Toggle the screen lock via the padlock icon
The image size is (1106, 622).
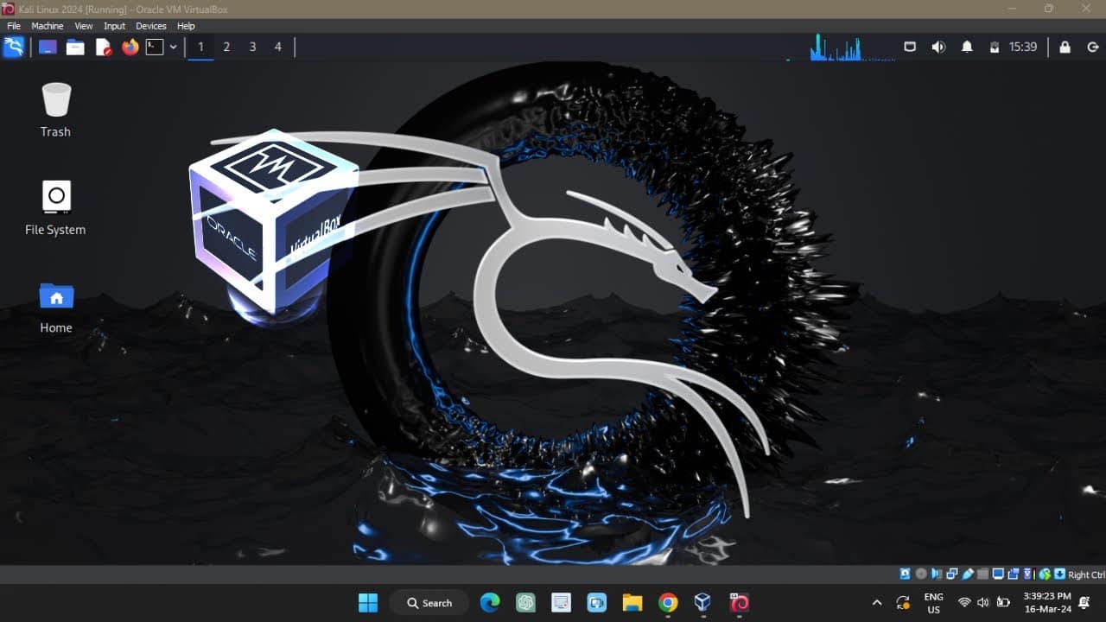pos(1065,47)
